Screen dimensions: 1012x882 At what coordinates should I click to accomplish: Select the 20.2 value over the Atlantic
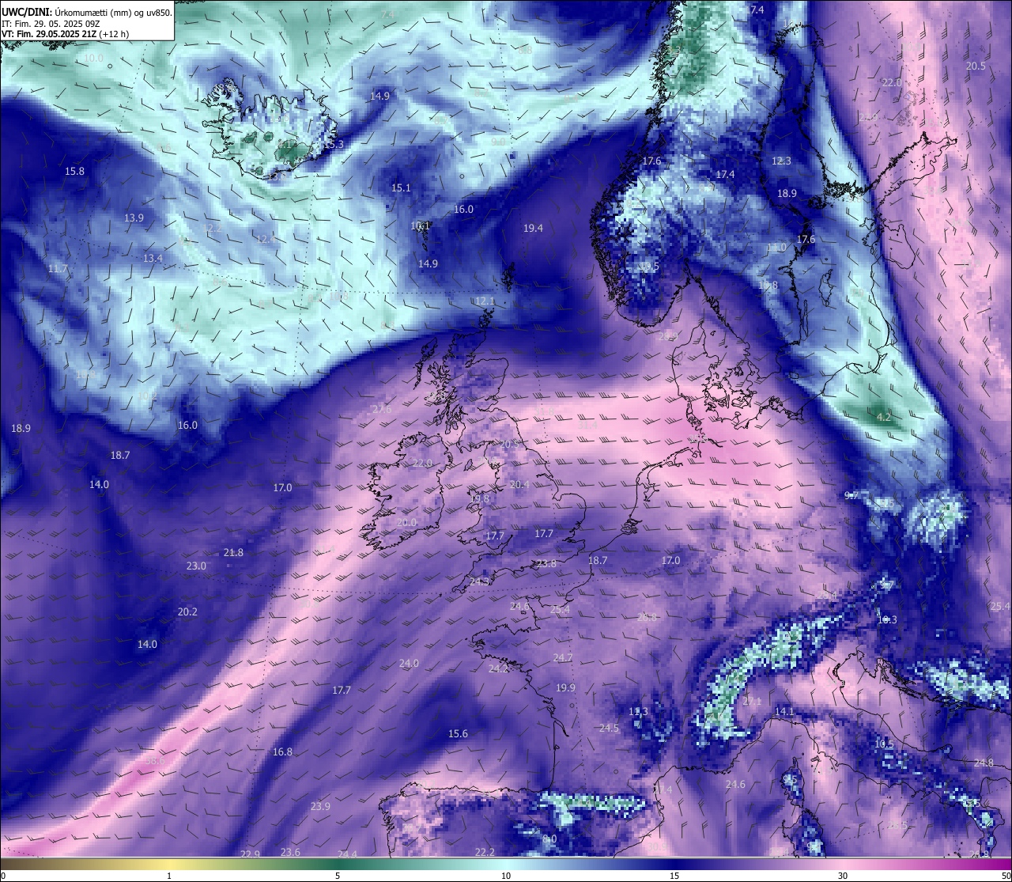click(x=187, y=611)
